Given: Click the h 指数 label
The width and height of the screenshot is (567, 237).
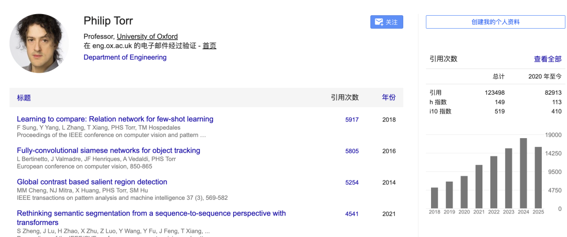Looking at the screenshot, I should (x=438, y=102).
